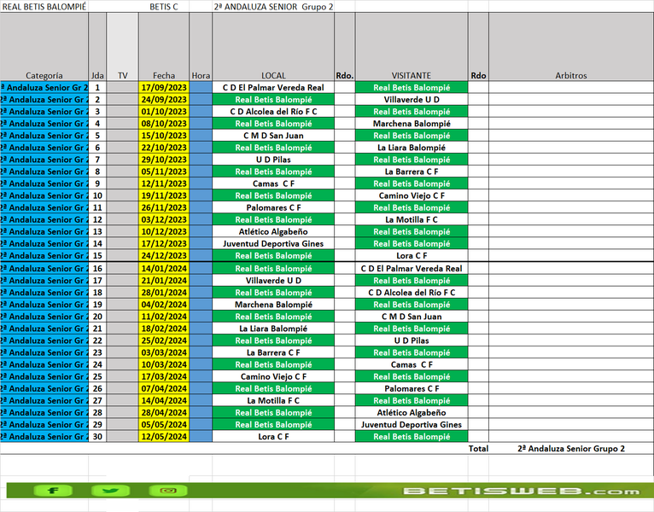Select date cell 15/10/2023

click(164, 136)
